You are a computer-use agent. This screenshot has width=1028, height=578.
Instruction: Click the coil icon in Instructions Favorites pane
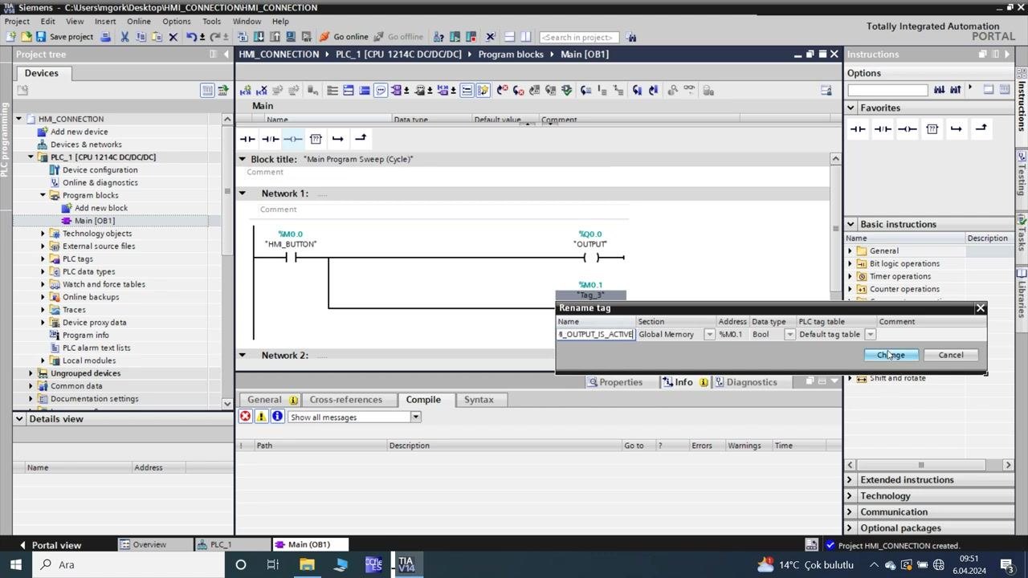[908, 128]
